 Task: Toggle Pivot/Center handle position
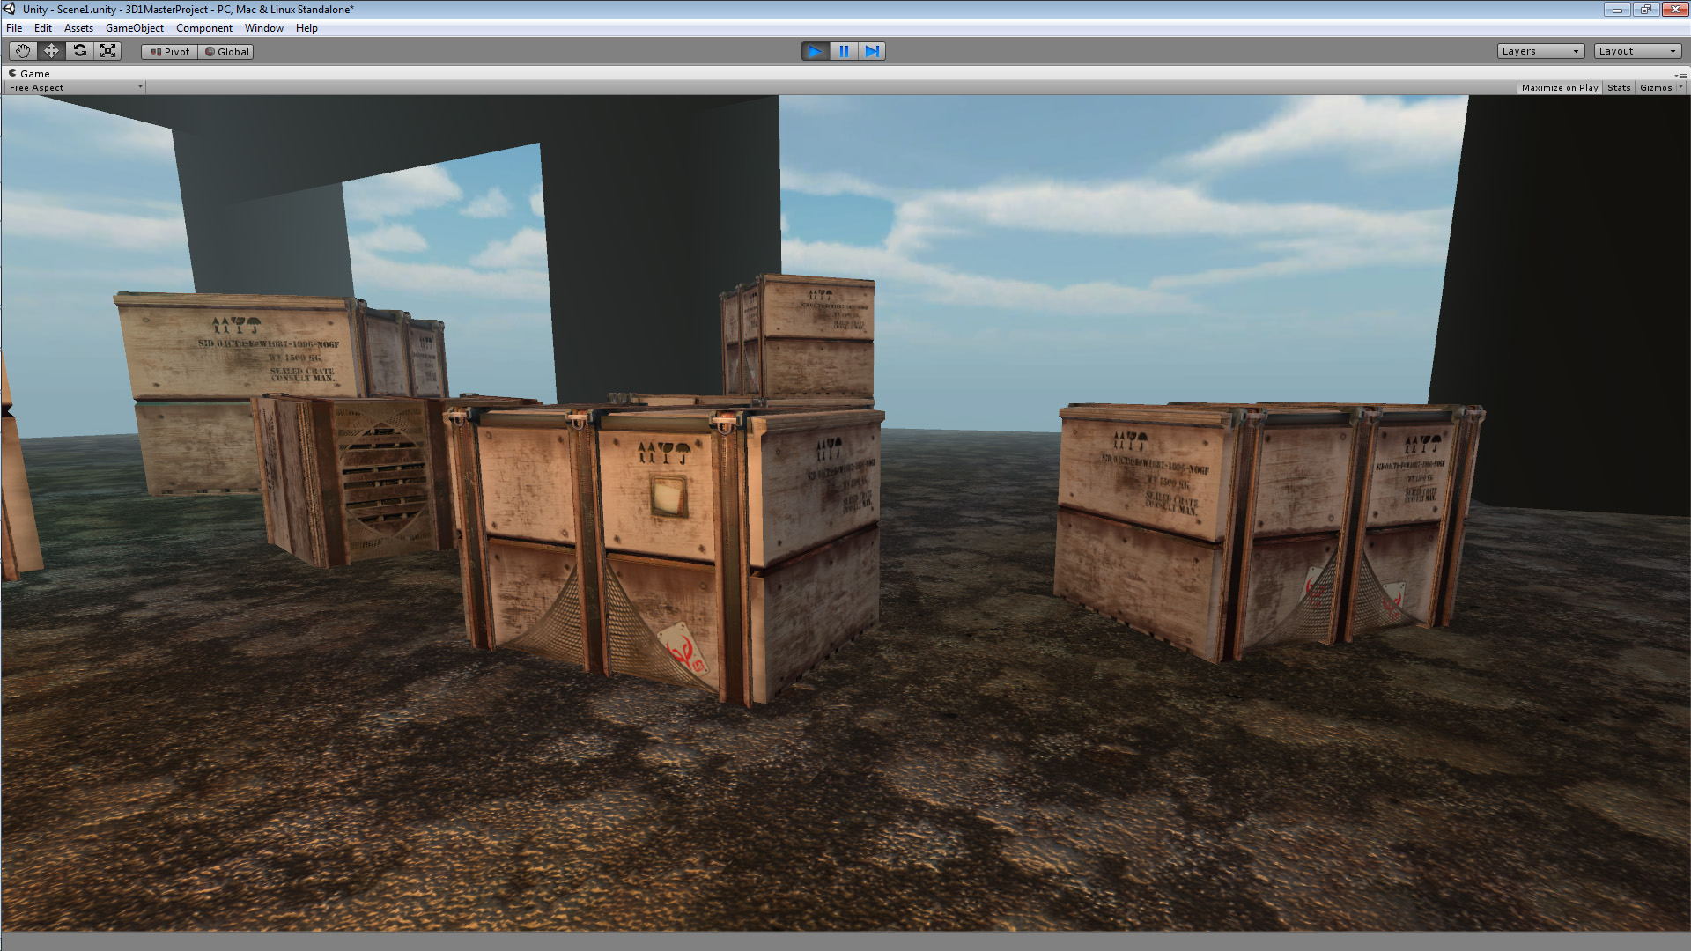coord(170,52)
